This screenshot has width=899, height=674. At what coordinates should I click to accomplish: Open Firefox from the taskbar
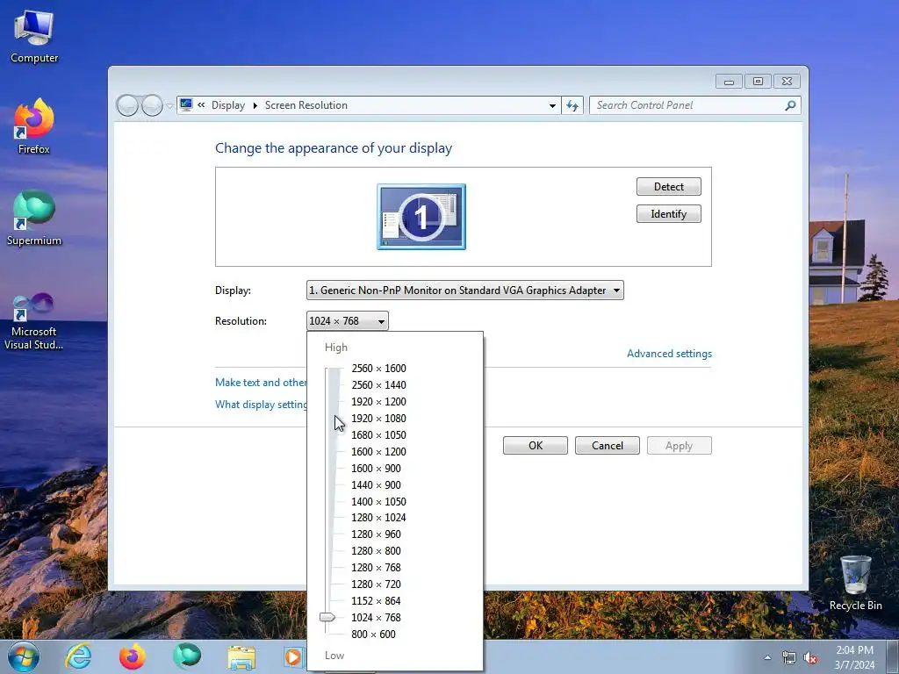point(132,656)
